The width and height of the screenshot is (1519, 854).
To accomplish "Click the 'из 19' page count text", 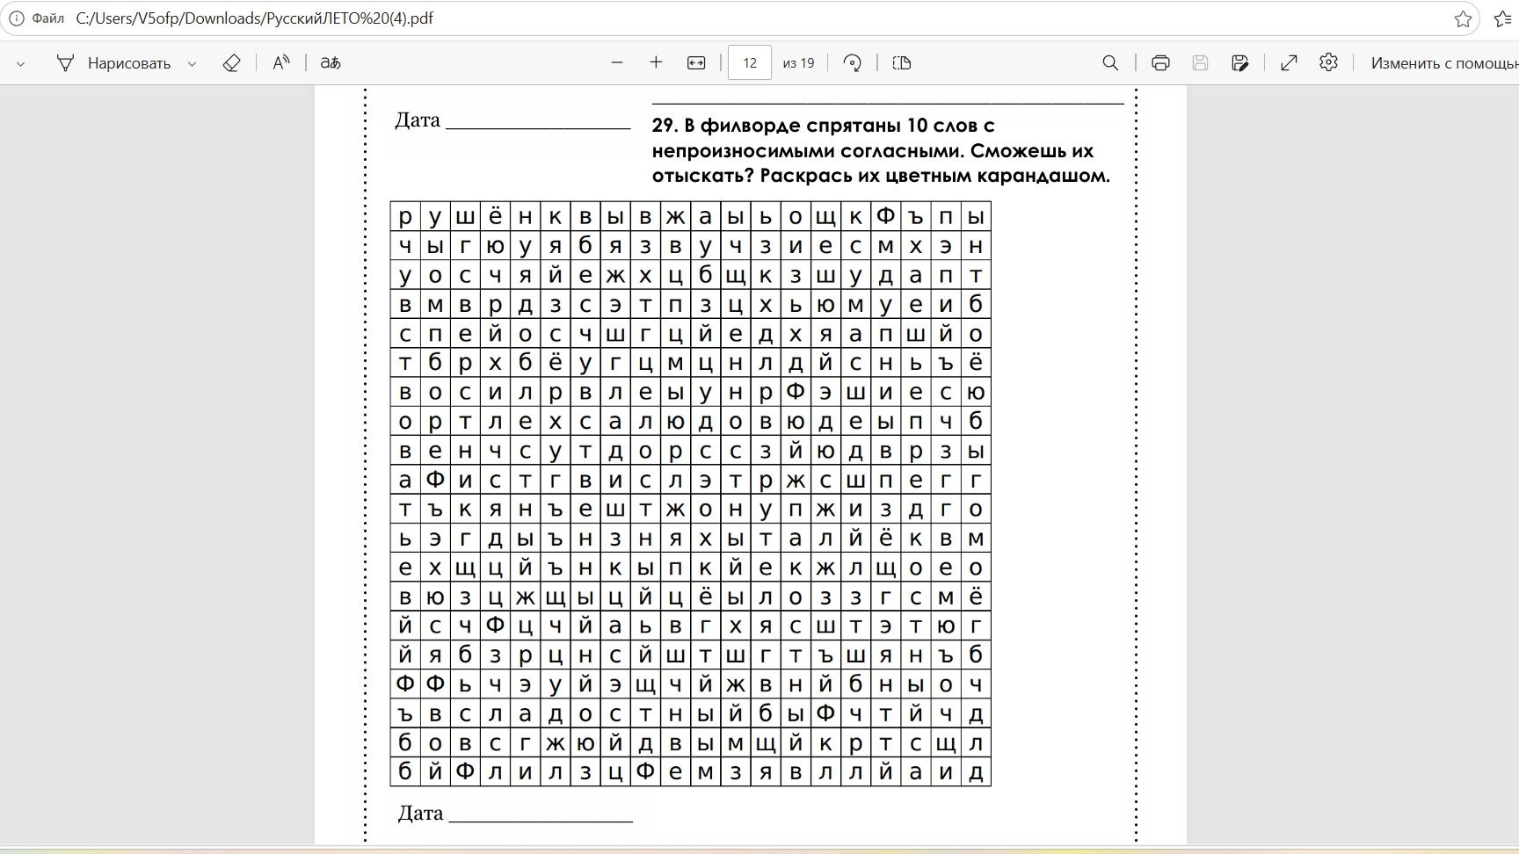I will [798, 63].
